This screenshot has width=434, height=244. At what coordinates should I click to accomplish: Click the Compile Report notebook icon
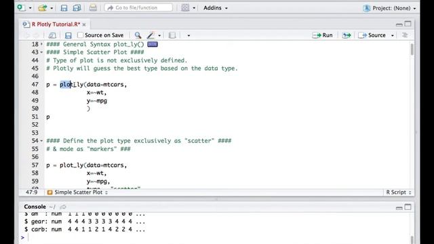click(x=172, y=35)
